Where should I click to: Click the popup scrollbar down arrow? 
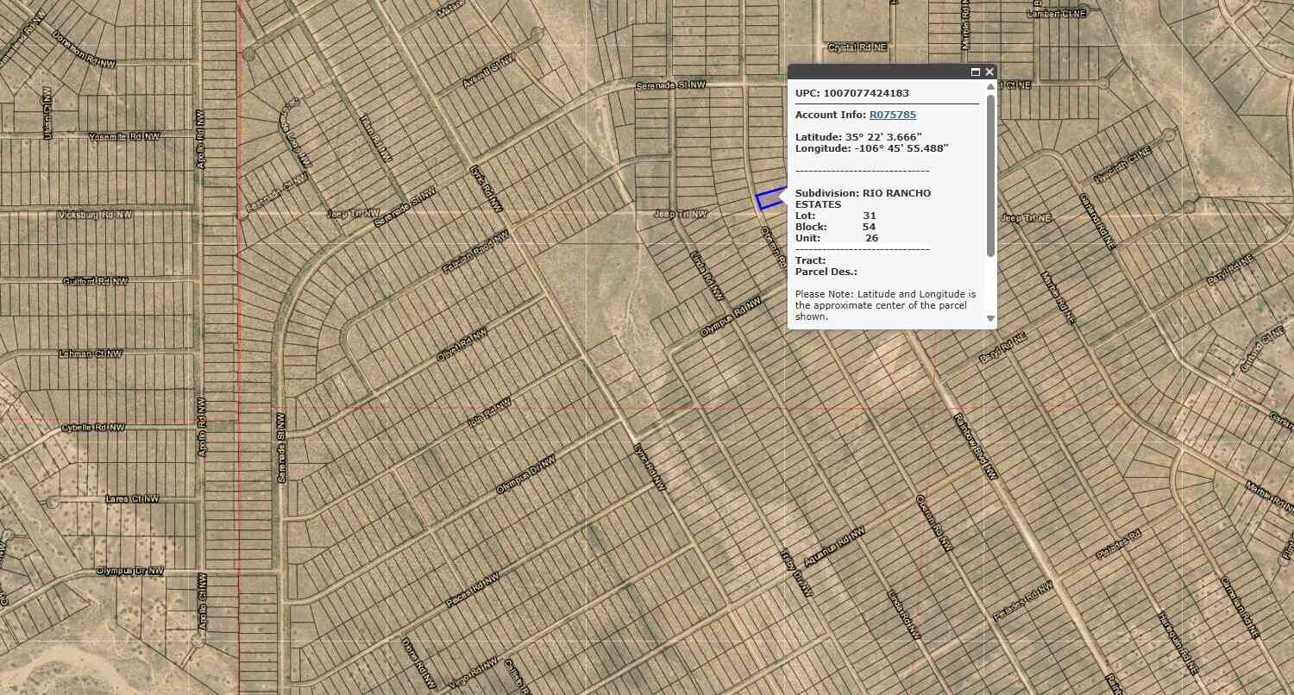click(990, 318)
